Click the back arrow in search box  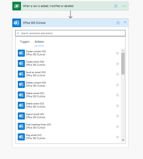point(18,33)
